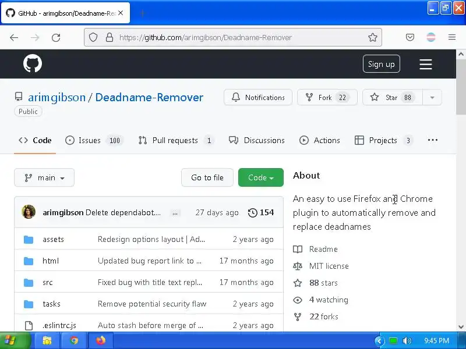The width and height of the screenshot is (466, 349).
Task: Open the Star lists dropdown arrow
Action: 432,97
